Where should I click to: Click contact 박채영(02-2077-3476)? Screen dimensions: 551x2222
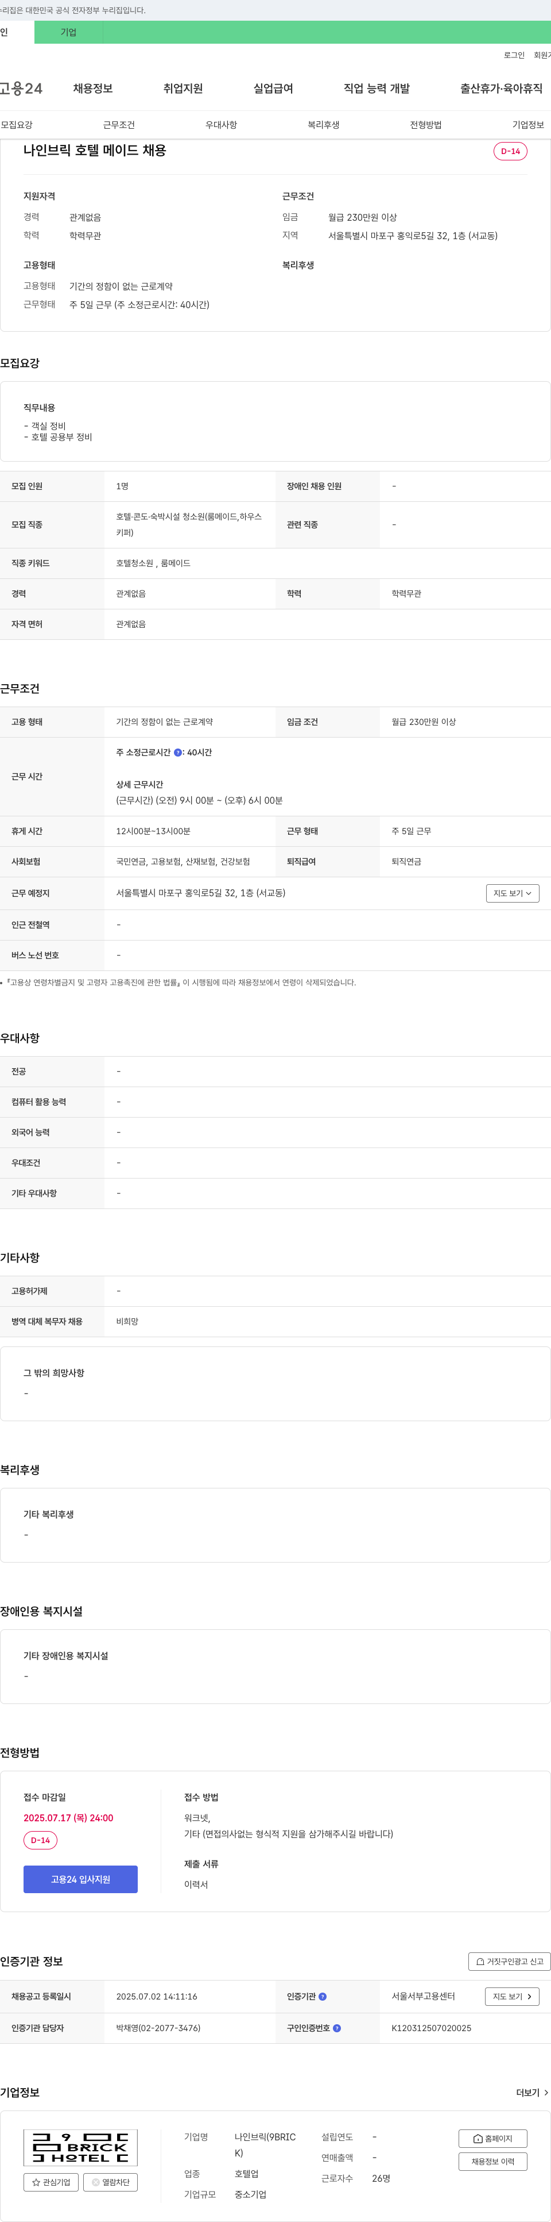click(158, 2028)
